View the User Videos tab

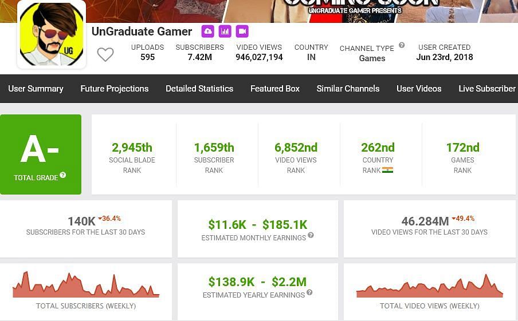pos(419,89)
